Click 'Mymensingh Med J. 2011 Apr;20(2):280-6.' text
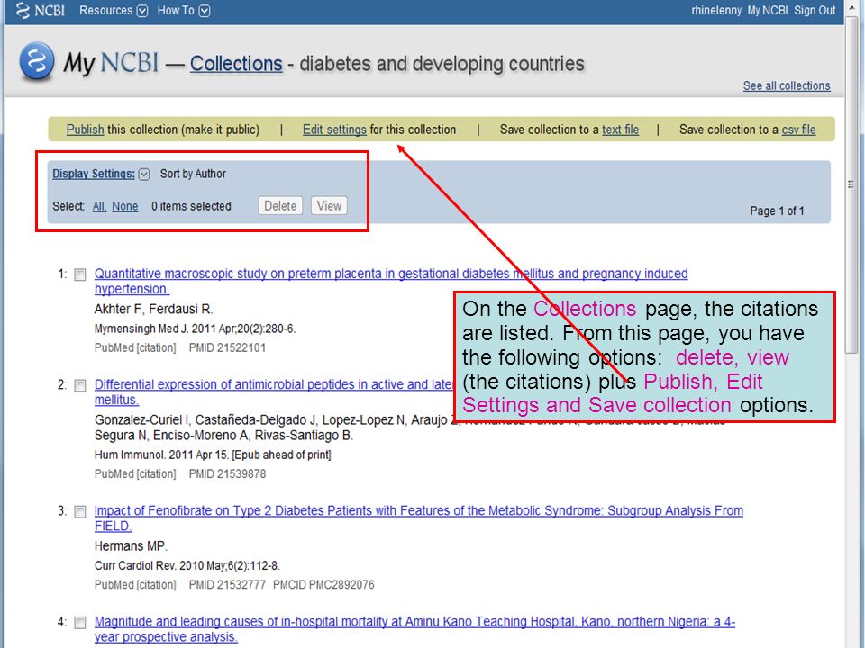The image size is (865, 648). pos(195,329)
